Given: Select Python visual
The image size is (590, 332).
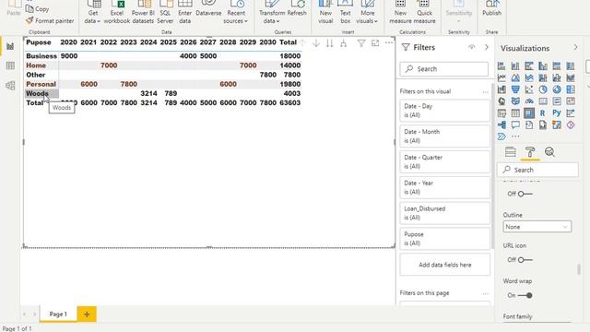Looking at the screenshot, I should coord(557,113).
